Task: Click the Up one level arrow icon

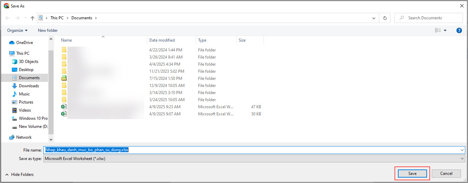Action: 33,18
